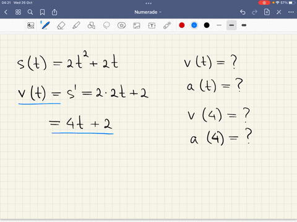Select the Highlighter tool
The image size is (297, 222).
[76, 25]
